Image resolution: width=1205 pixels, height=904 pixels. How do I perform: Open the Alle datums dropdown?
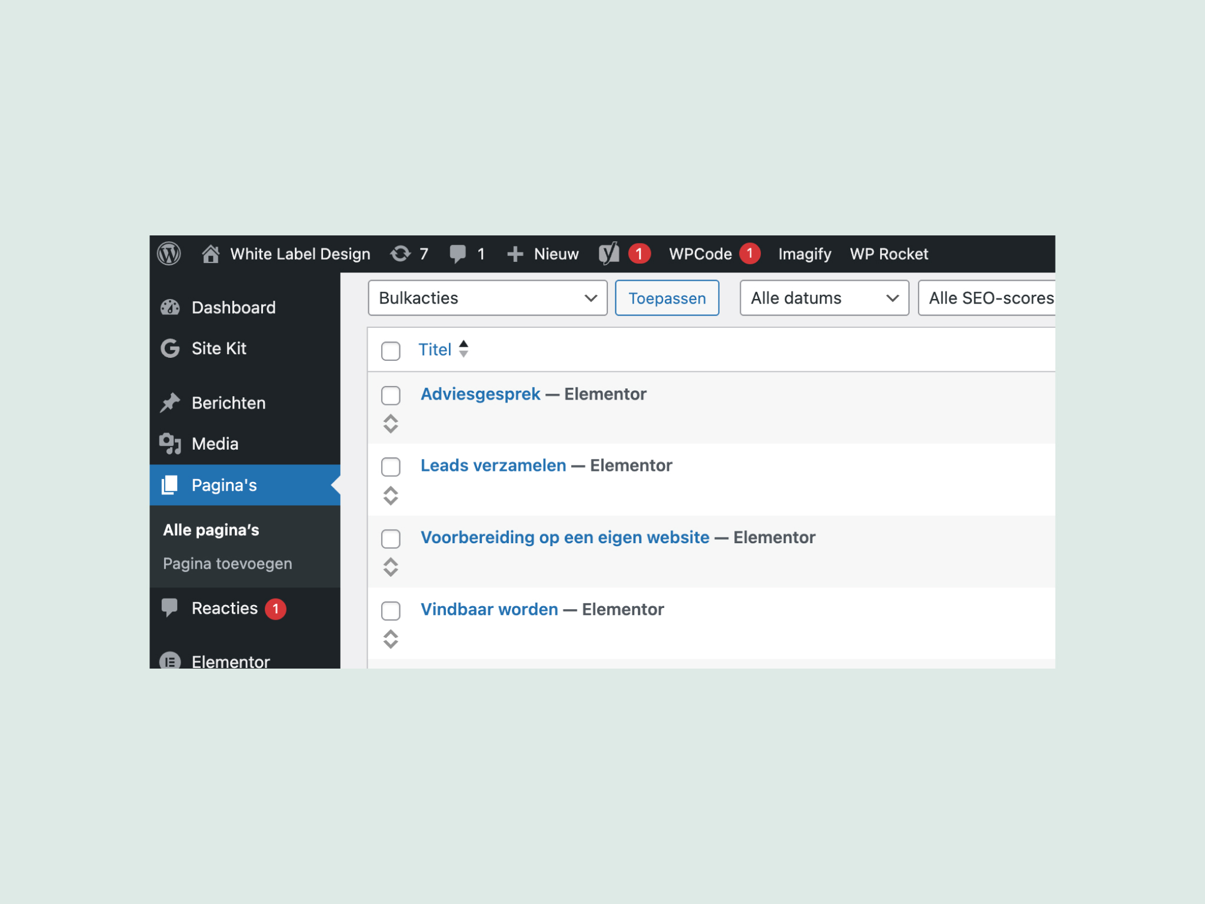(x=824, y=298)
